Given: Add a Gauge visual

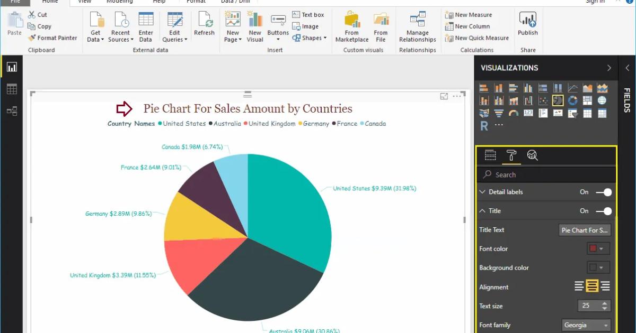Looking at the screenshot, I should coord(512,113).
